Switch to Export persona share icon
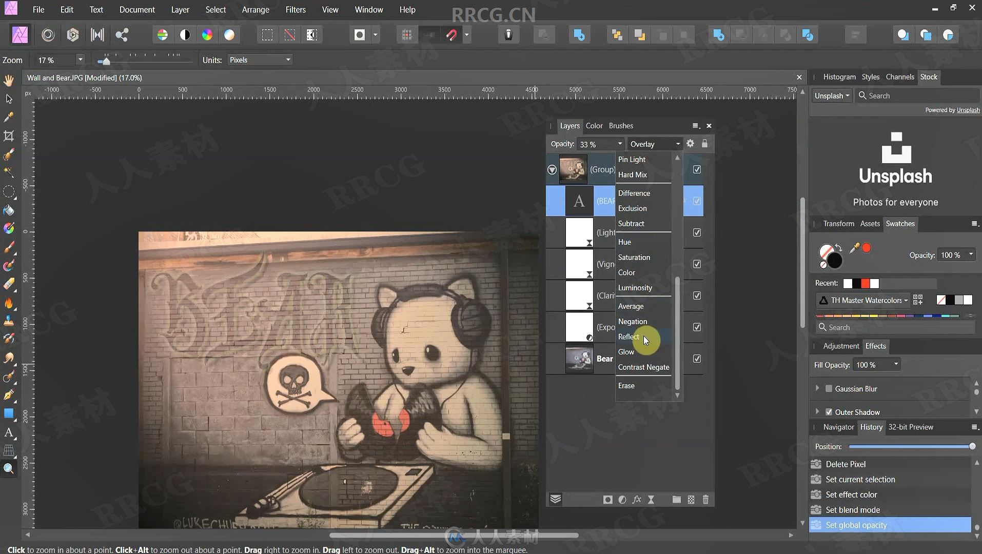This screenshot has width=982, height=554. click(122, 35)
